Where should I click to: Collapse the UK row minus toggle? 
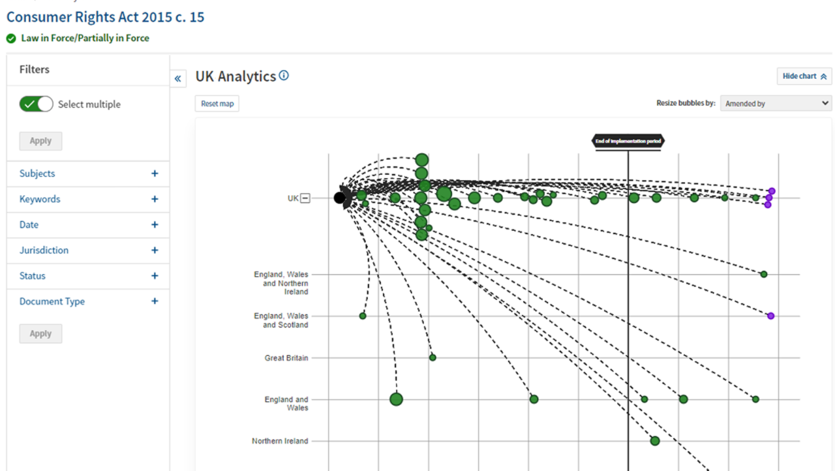[305, 198]
